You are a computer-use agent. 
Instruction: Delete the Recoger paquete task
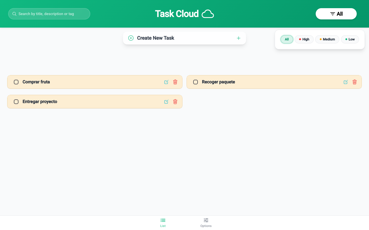coord(355,82)
